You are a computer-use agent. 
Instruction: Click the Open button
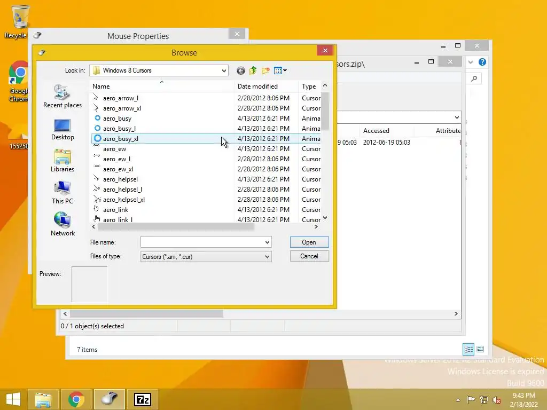309,242
